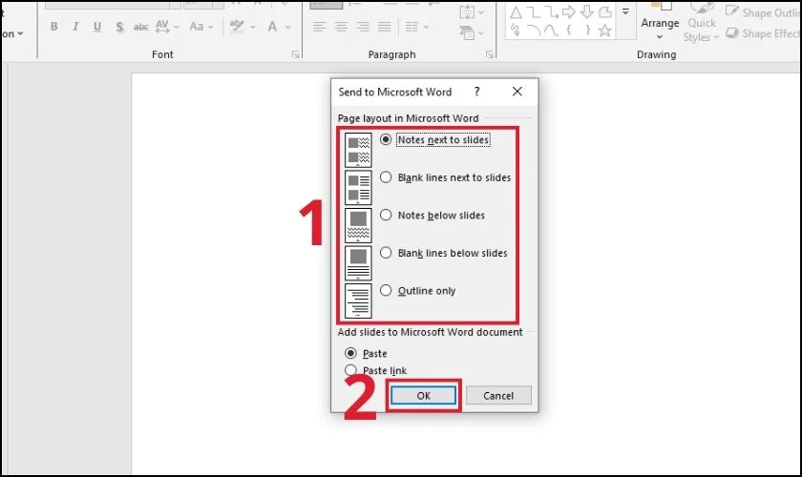The image size is (802, 477).
Task: Click OK in Send to Microsoft Word
Action: [423, 395]
